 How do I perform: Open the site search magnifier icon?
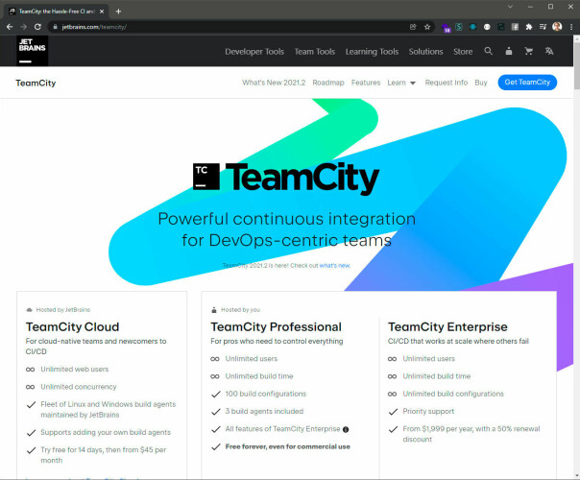pyautogui.click(x=488, y=51)
